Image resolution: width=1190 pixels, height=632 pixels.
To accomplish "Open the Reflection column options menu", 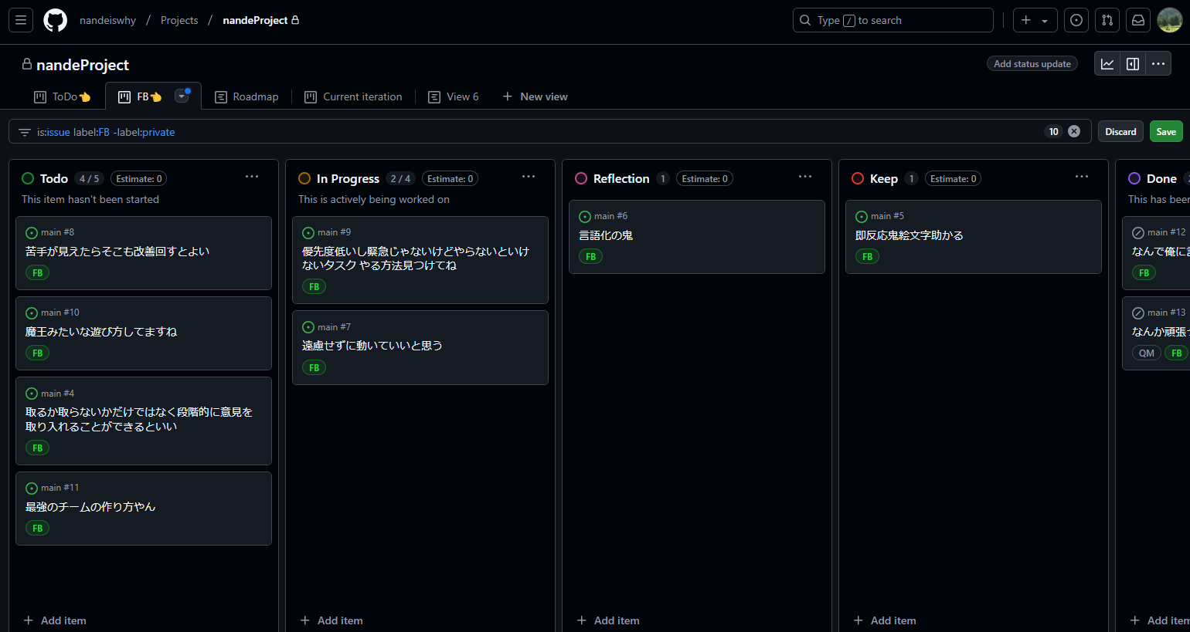I will click(805, 177).
